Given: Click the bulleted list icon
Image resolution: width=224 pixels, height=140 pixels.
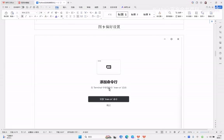Looking at the screenshot, I should point(67,12).
